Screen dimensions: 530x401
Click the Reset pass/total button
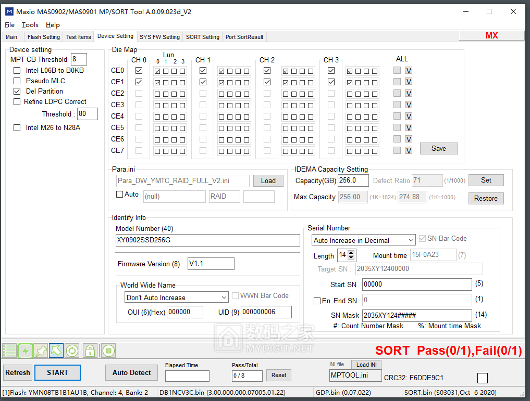[x=279, y=375]
